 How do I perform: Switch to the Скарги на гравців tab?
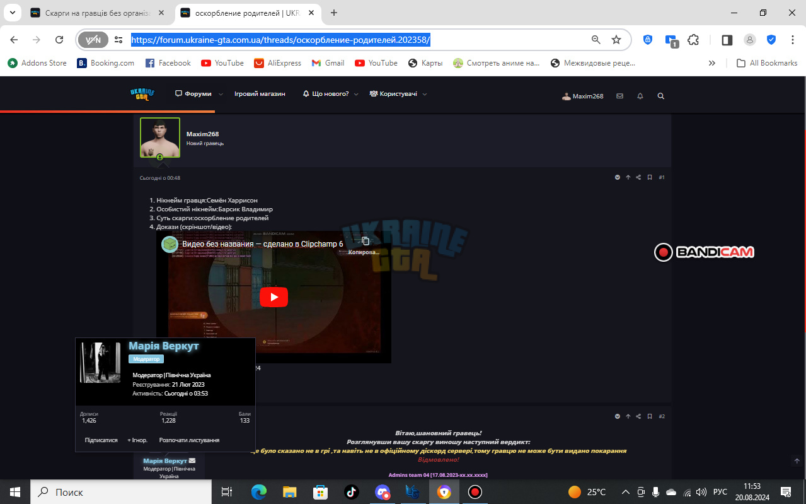coord(98,13)
